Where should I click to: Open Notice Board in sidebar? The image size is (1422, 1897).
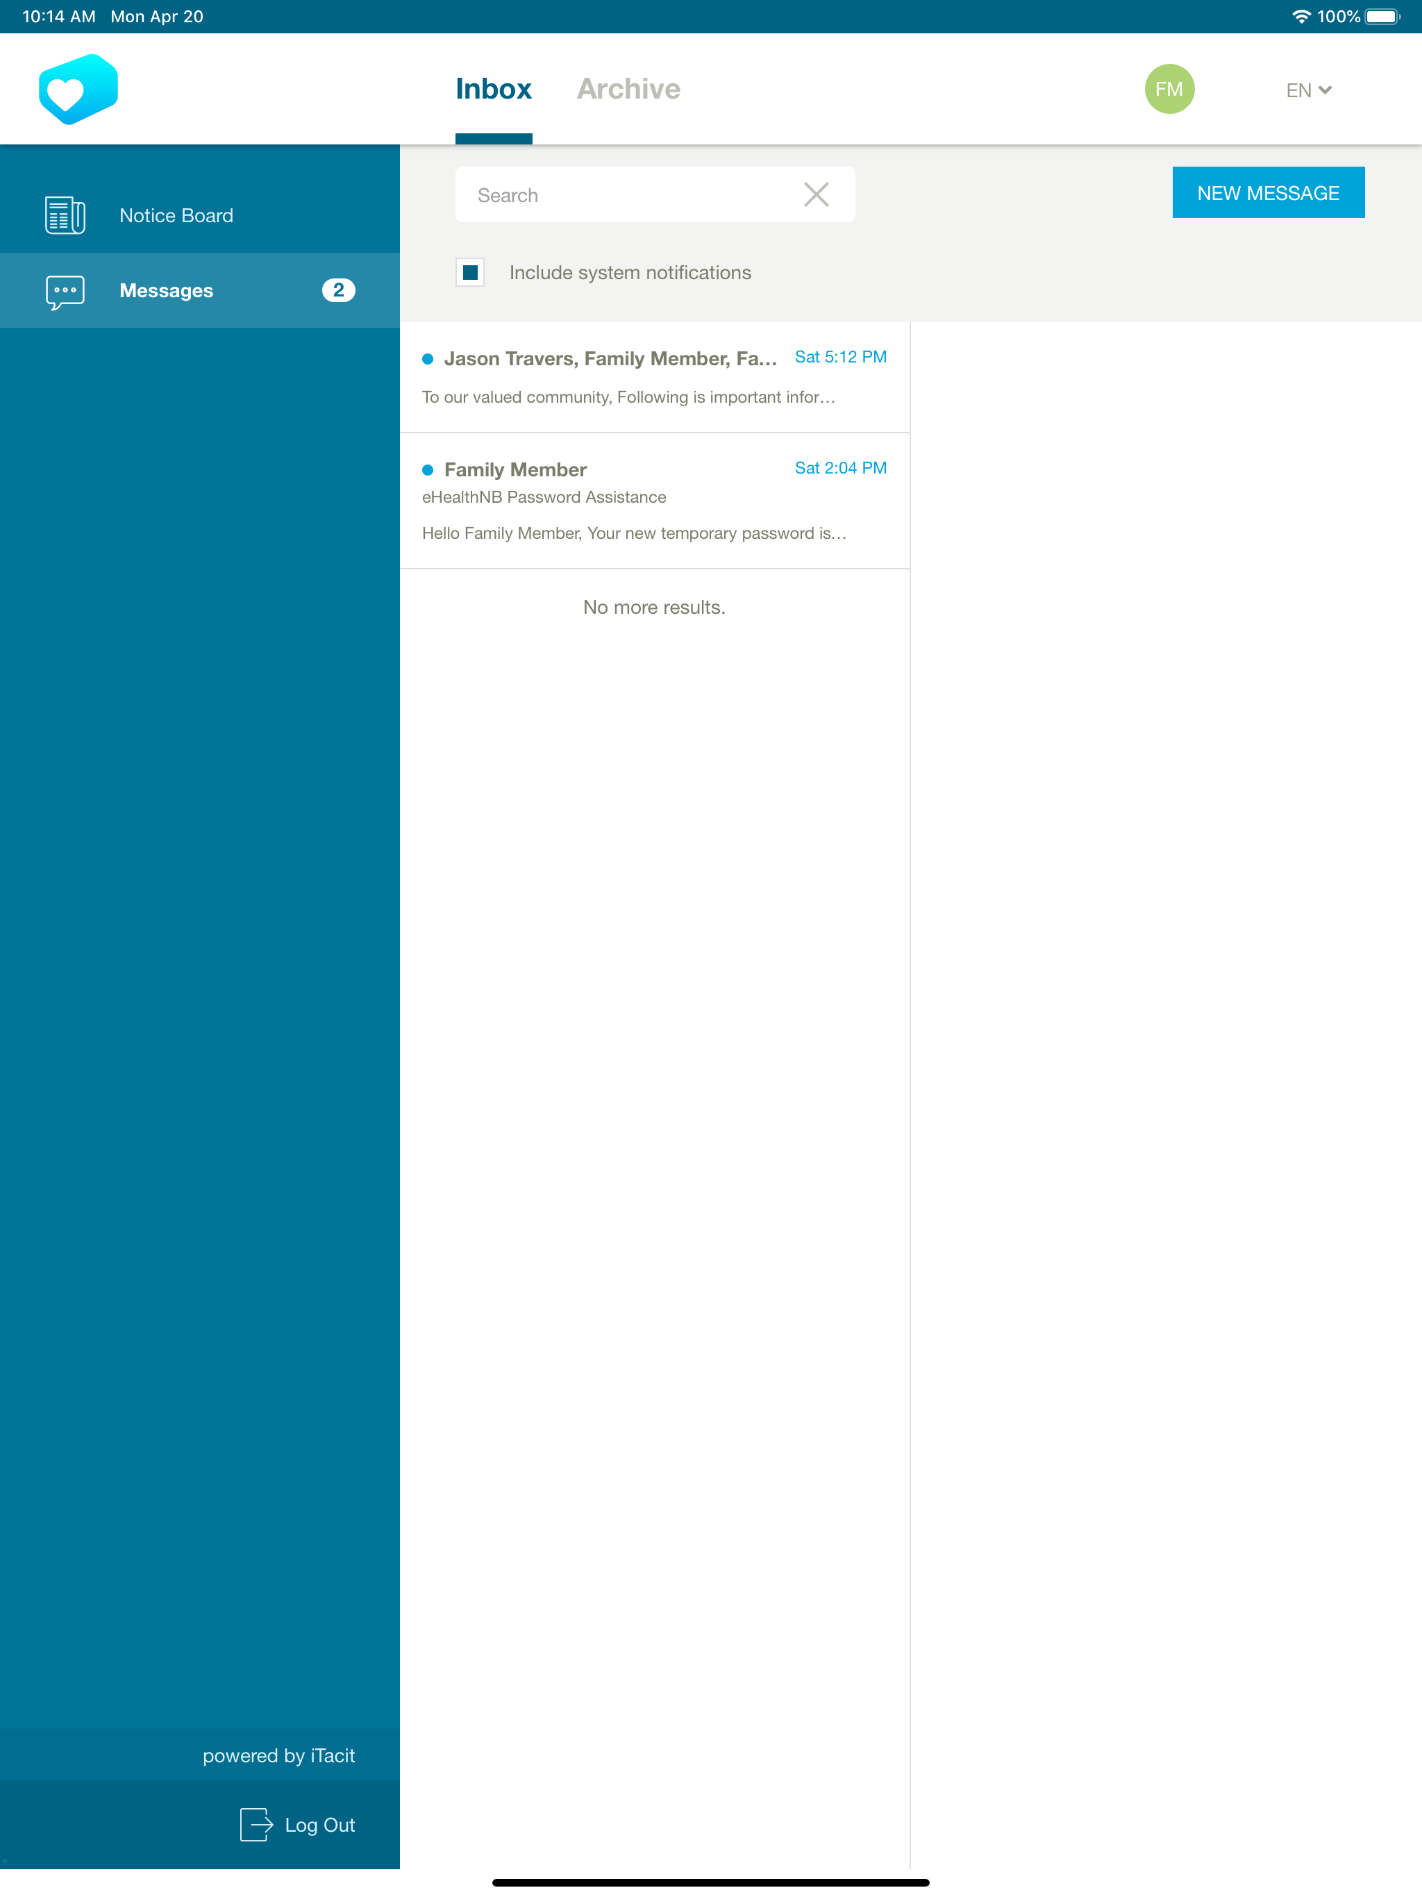[200, 215]
